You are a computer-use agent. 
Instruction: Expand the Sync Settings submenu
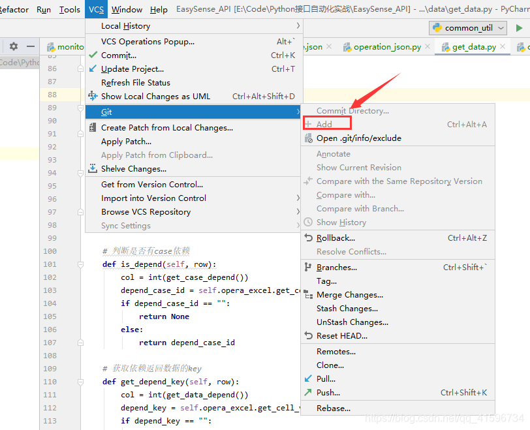[x=298, y=225]
